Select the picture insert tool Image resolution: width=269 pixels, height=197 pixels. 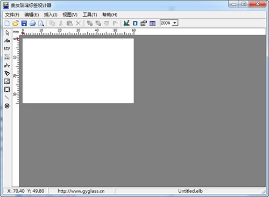coord(7,82)
